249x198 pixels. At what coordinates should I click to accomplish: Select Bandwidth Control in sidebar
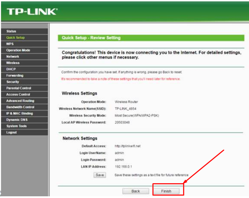24,107
